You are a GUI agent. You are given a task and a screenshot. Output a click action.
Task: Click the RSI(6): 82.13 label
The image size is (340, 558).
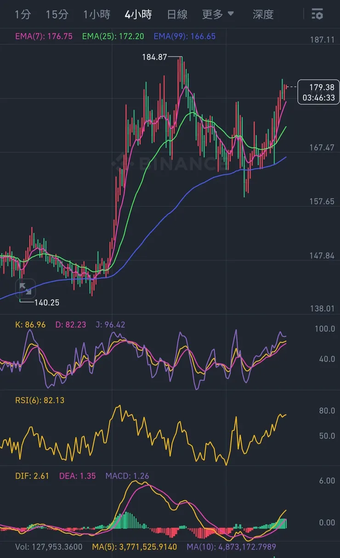click(40, 400)
